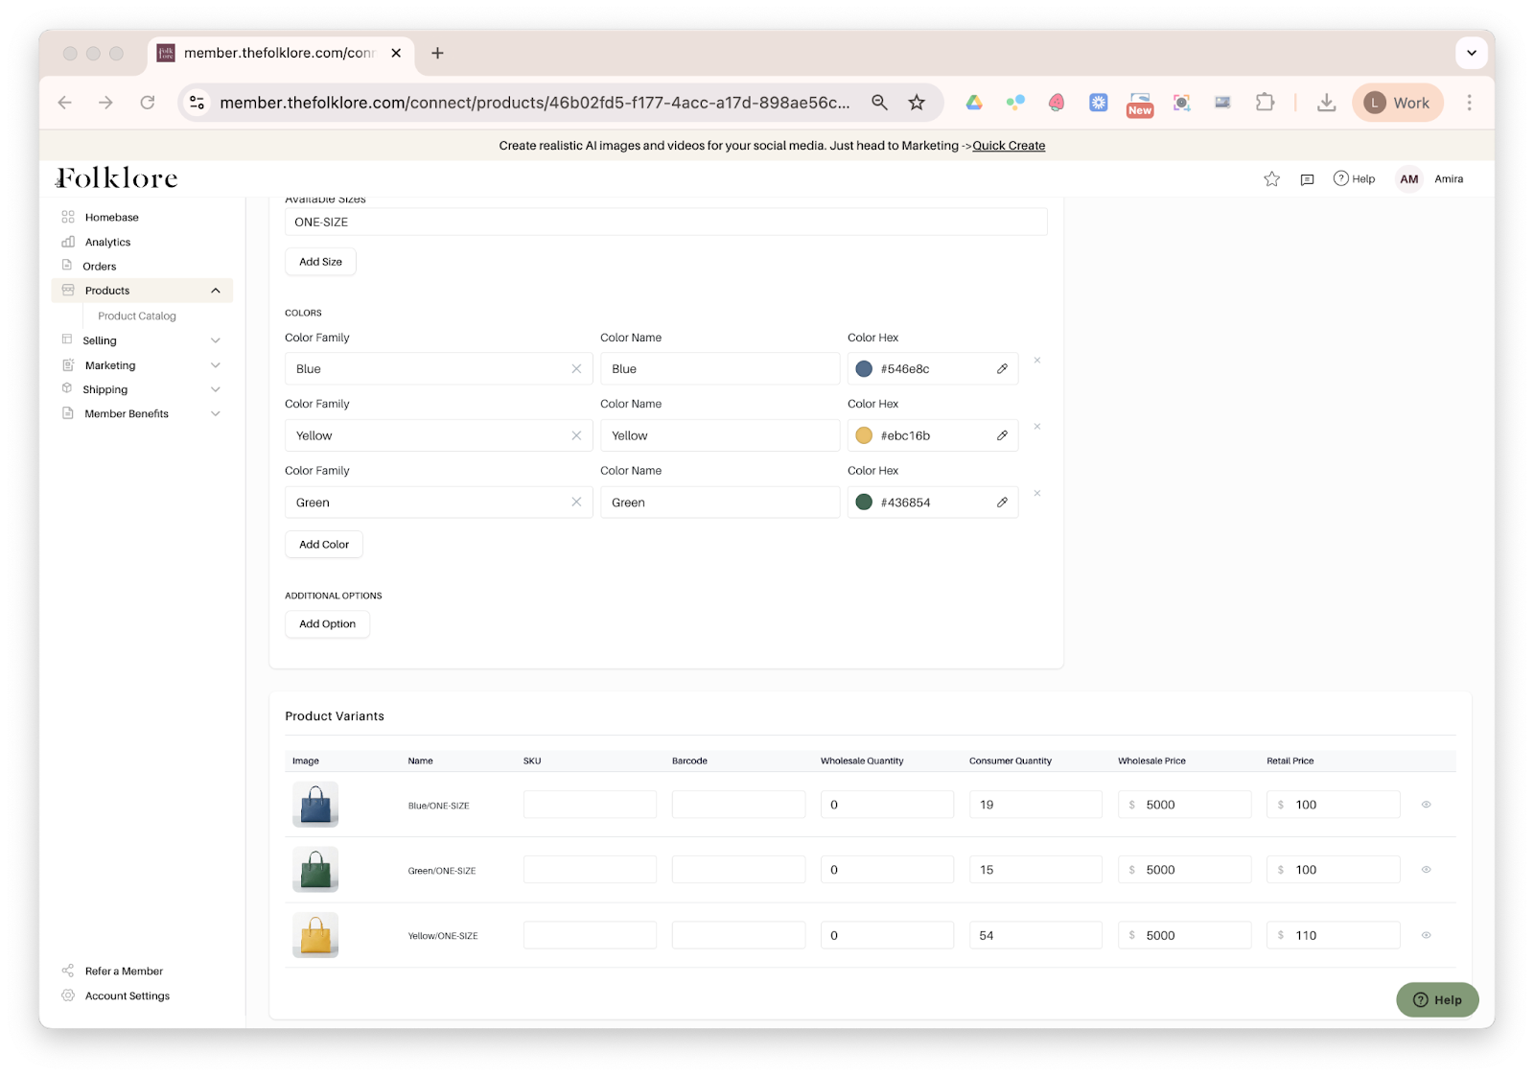Viewport: 1534px width, 1077px height.
Task: Toggle visibility of Blue/ONE-SIZE variant
Action: [1426, 805]
